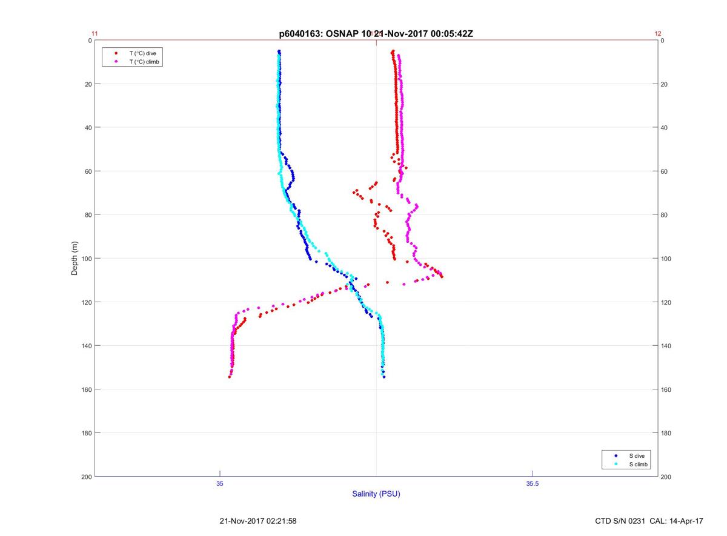Screen dimensions: 727x536
Task: Click the '35' salinity tick label
Action: click(x=220, y=483)
